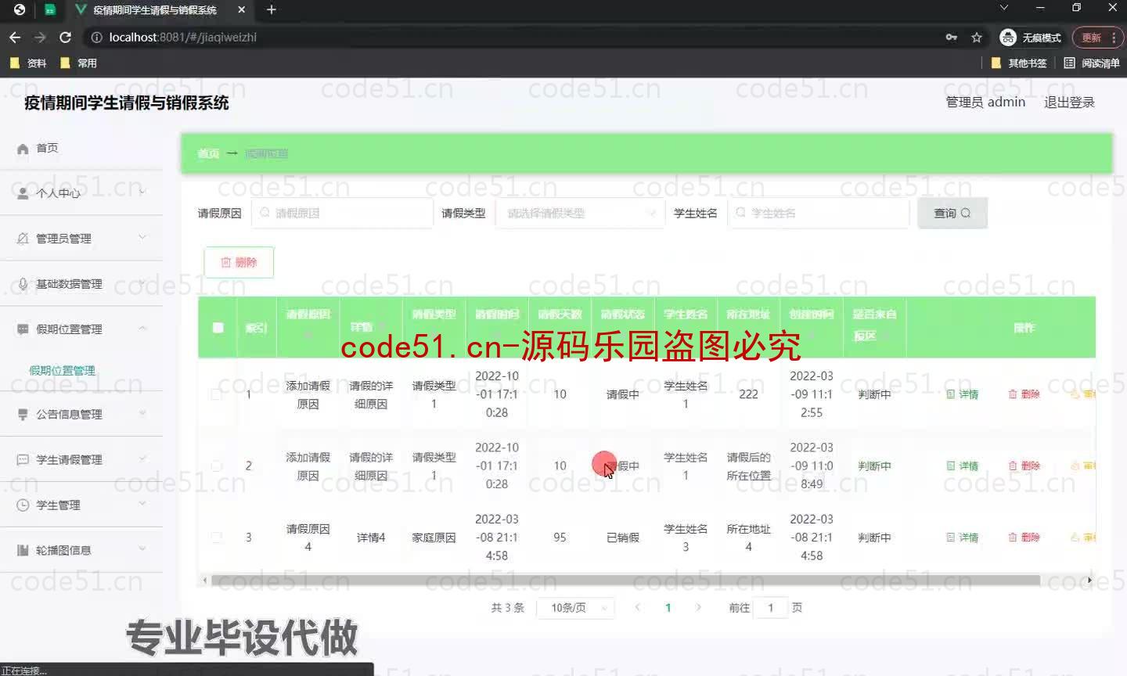1127x676 pixels.
Task: Focus the 请假原因 search input
Action: [x=342, y=213]
